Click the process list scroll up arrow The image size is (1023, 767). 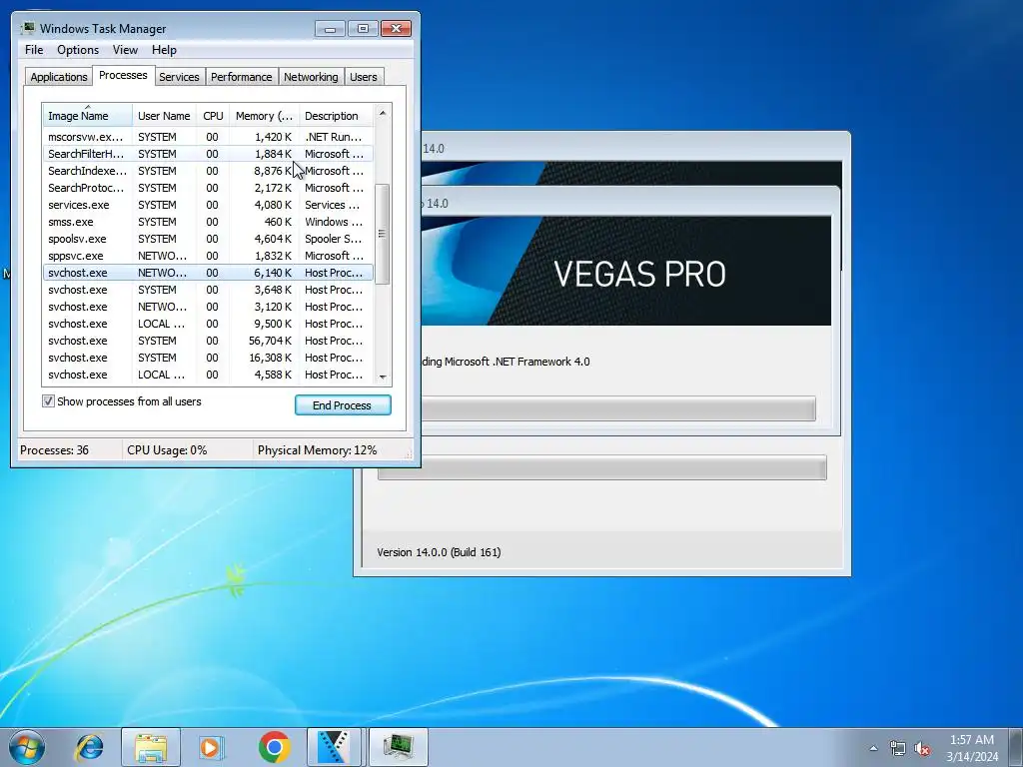[x=383, y=113]
